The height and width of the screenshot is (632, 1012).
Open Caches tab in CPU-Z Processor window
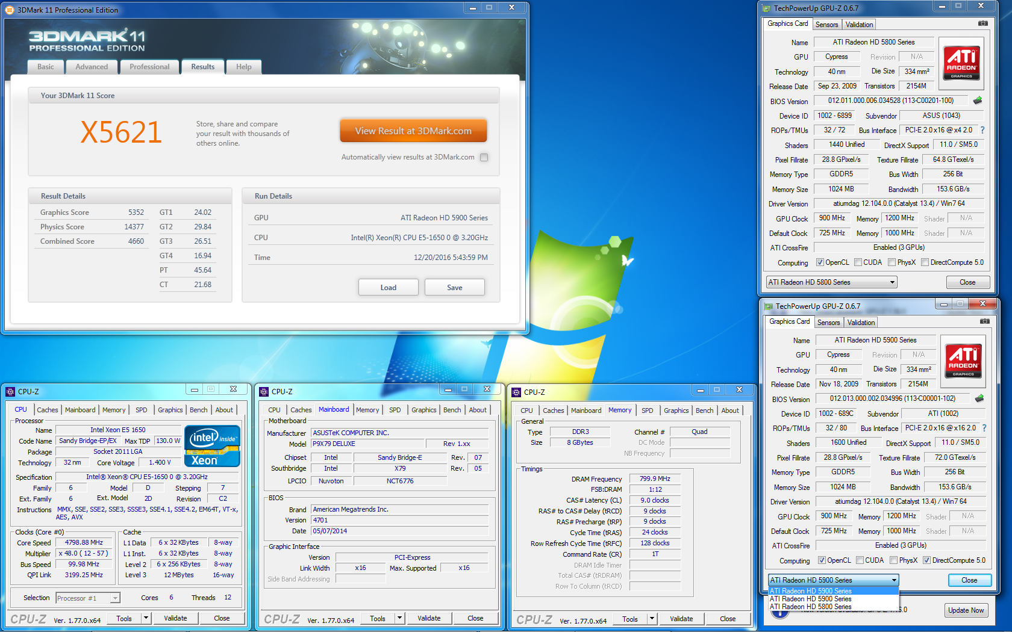(x=48, y=410)
